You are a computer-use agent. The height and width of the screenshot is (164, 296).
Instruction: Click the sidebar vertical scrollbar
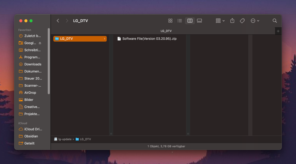[49, 61]
